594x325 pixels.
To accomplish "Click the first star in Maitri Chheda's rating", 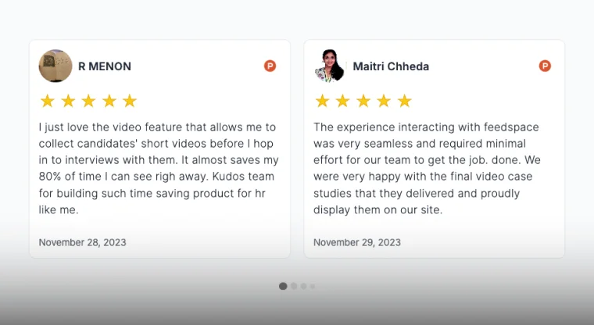I will click(x=322, y=101).
